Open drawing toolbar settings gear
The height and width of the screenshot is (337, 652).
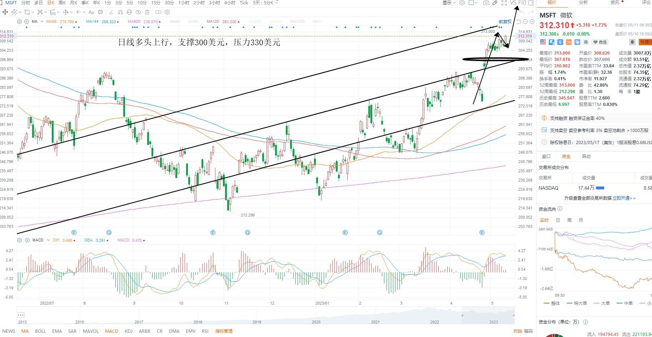168,12
